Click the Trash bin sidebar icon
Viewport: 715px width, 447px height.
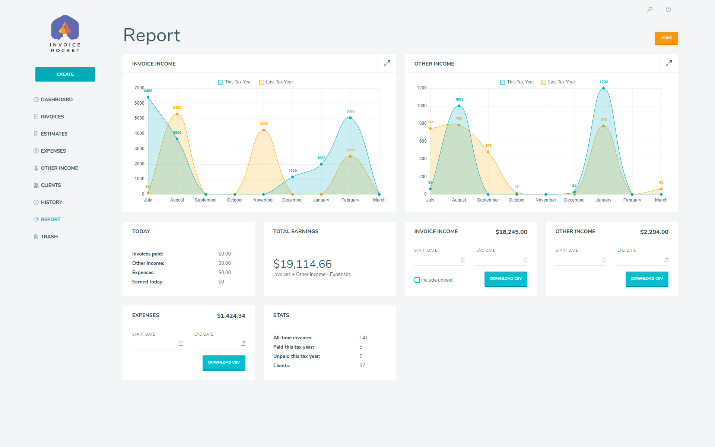pyautogui.click(x=36, y=237)
